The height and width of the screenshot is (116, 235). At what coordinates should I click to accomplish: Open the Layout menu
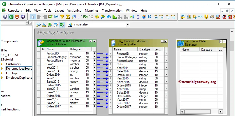pyautogui.click(x=59, y=11)
